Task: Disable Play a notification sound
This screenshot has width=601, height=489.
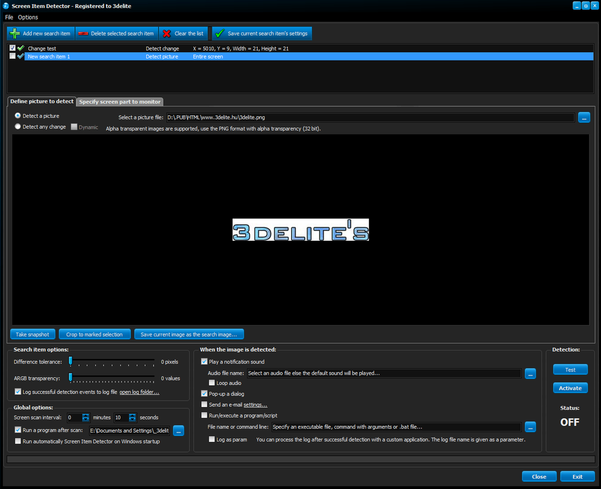Action: pos(204,361)
